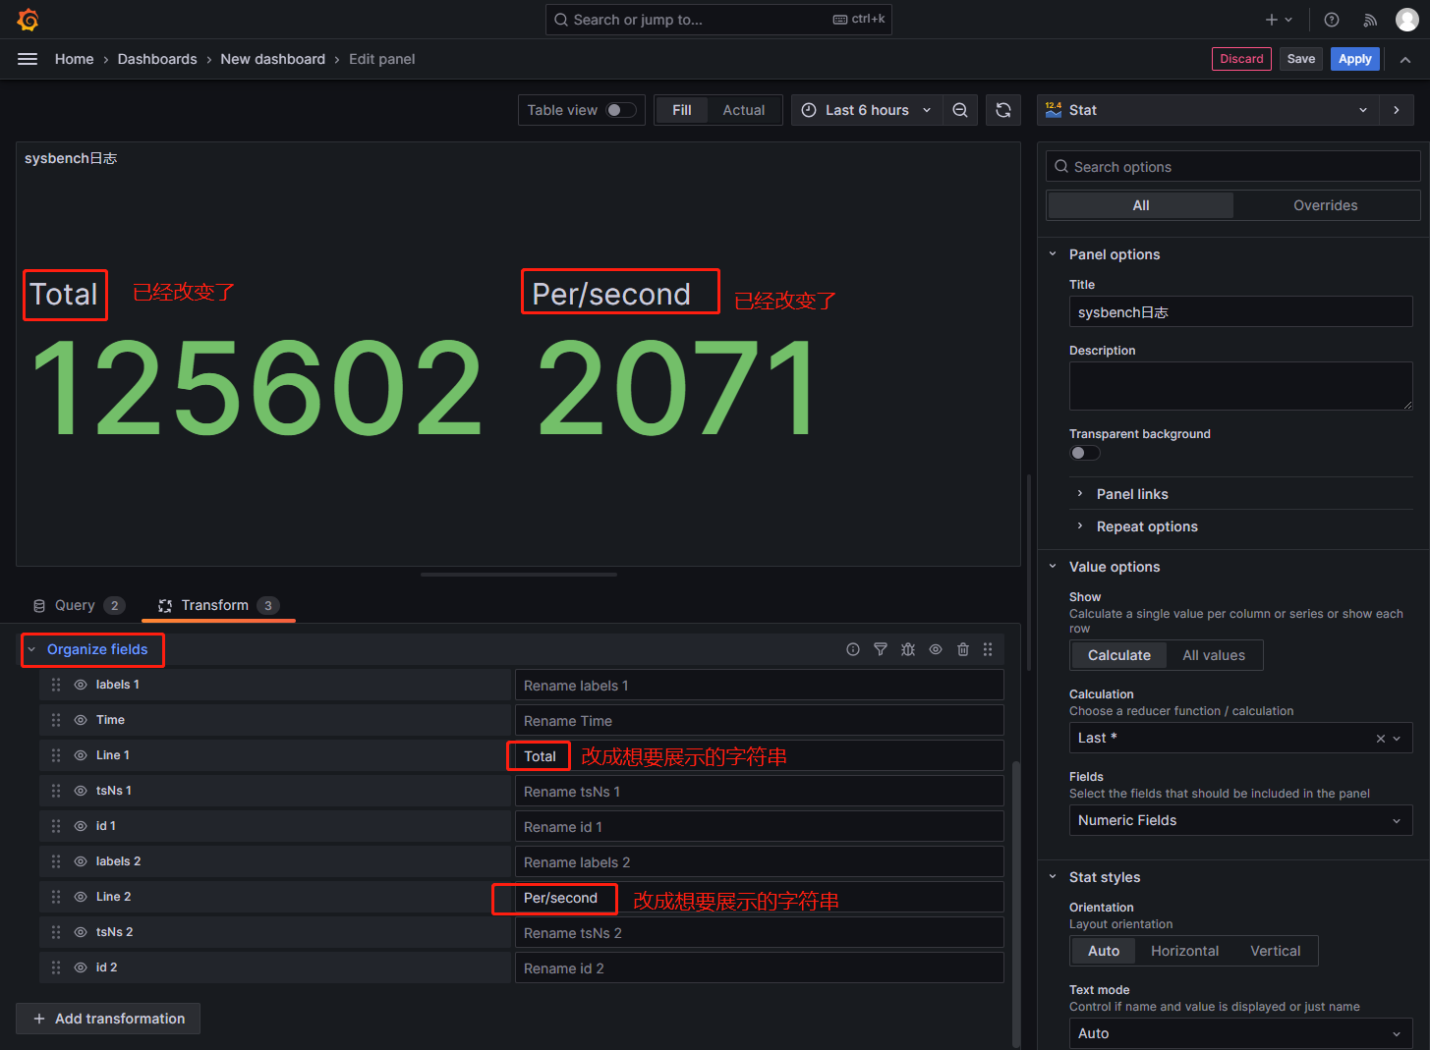1430x1050 pixels.
Task: Click the drag handle of tsNs 1 row
Action: [56, 791]
